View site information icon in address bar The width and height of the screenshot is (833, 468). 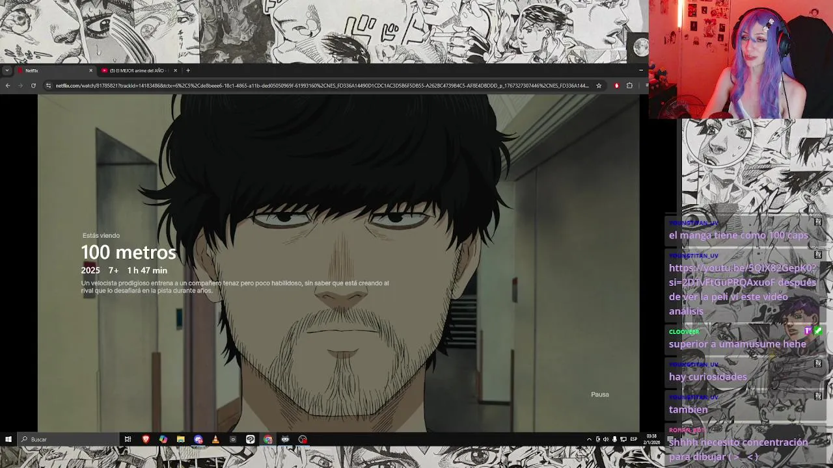[x=48, y=85]
